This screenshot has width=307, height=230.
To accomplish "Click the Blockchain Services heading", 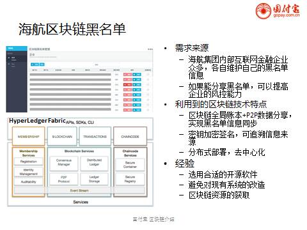I will pyautogui.click(x=79, y=151).
